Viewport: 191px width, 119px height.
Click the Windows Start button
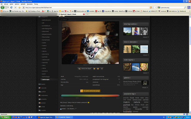point(5,117)
